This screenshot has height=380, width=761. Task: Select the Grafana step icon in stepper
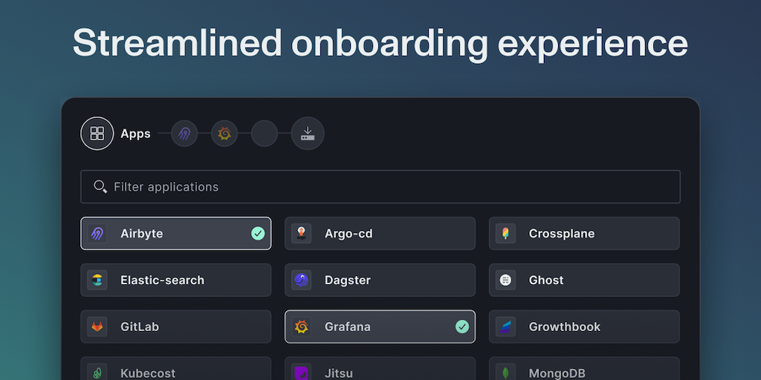pos(224,134)
